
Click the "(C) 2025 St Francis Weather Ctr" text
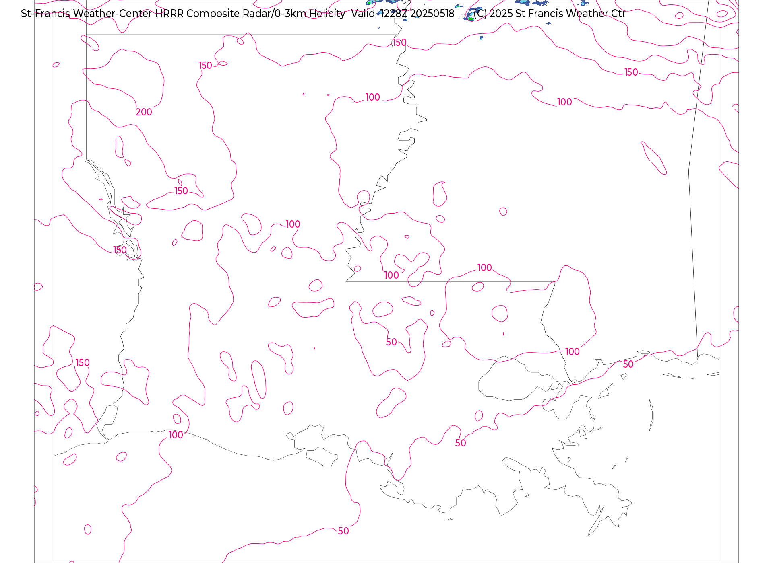(x=550, y=14)
